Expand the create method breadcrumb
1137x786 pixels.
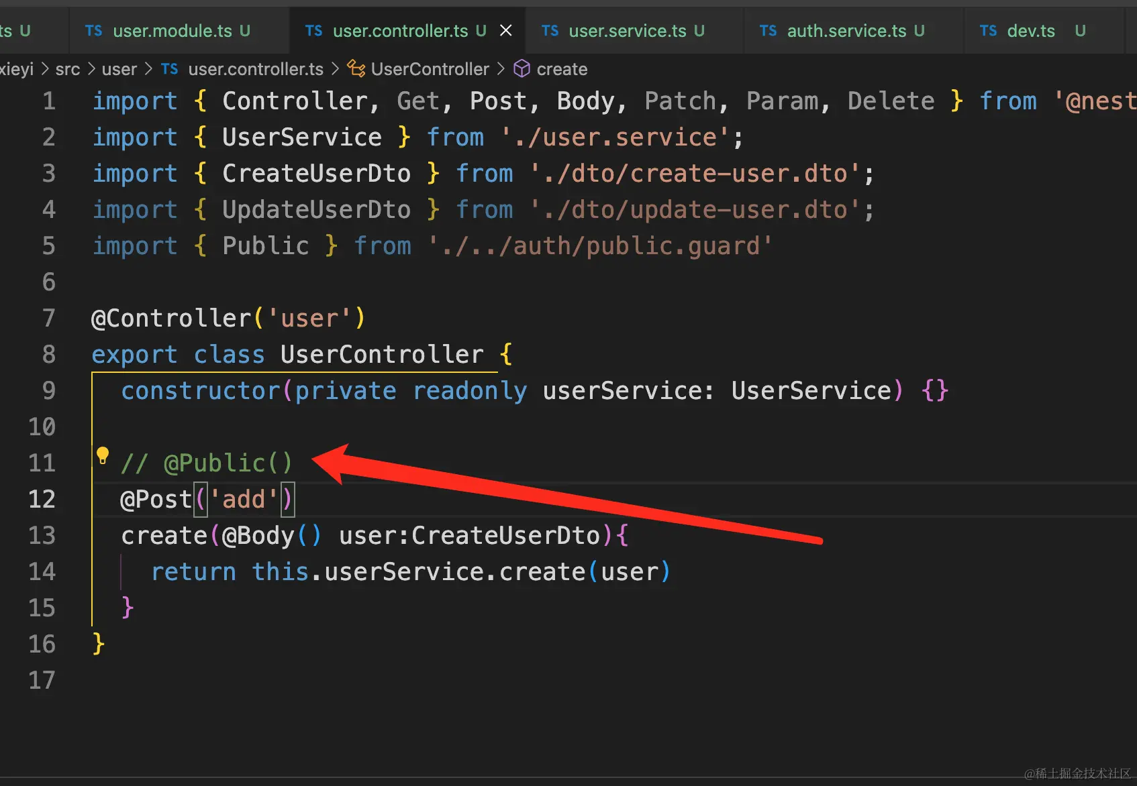(x=562, y=69)
